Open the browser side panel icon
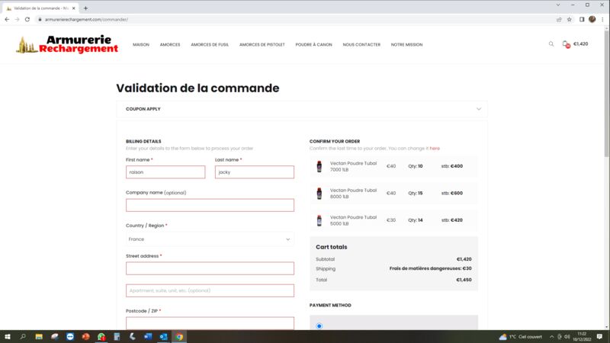Image resolution: width=610 pixels, height=343 pixels. [582, 20]
